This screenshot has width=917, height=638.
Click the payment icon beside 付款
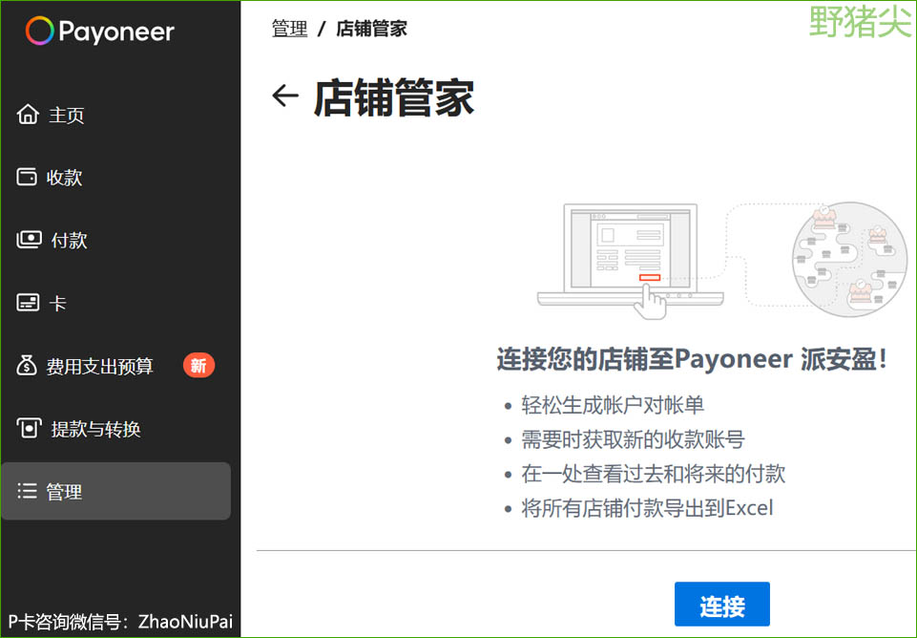tap(29, 240)
